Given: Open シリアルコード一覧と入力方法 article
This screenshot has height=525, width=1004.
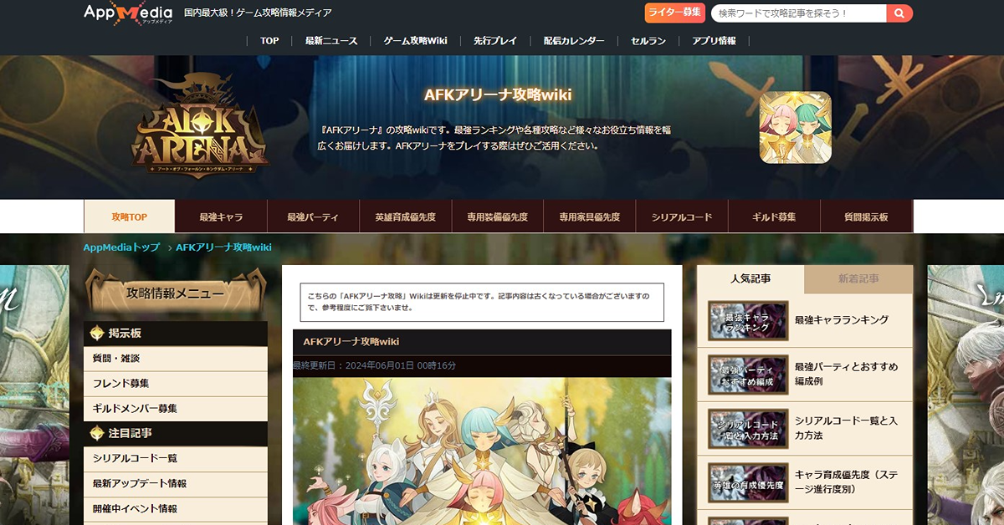Looking at the screenshot, I should point(846,429).
